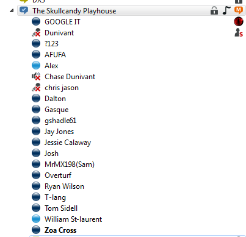Click William St-laurent's talking indicator
Viewport: 246px width, 237px height.
36,219
